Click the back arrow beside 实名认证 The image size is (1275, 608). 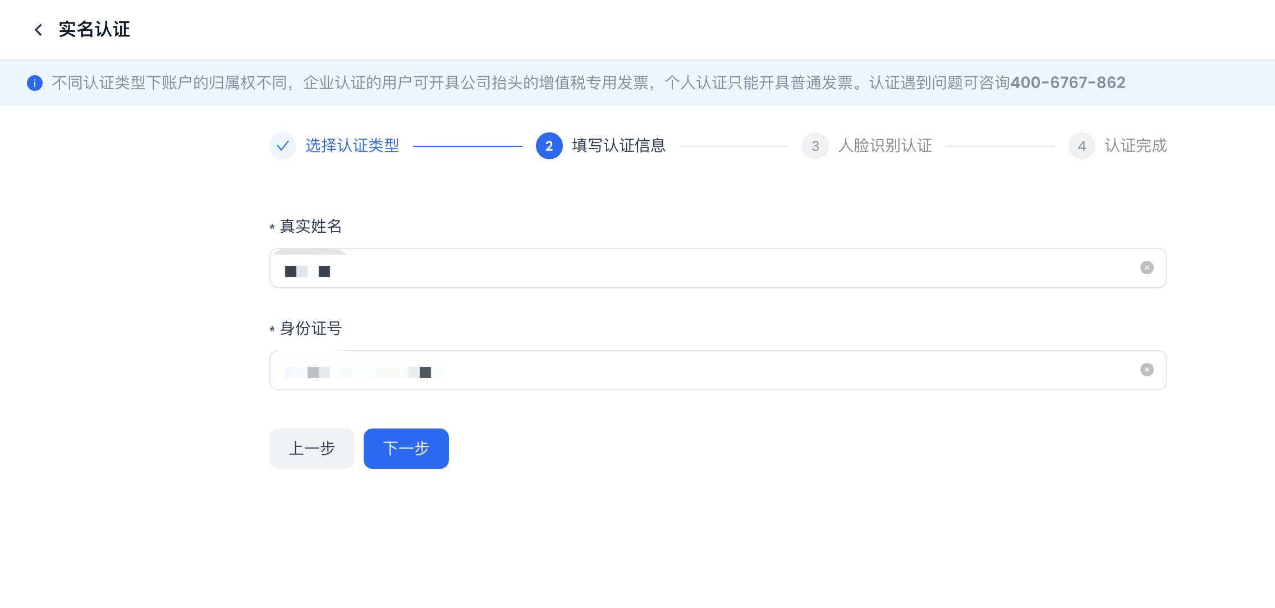click(x=38, y=30)
